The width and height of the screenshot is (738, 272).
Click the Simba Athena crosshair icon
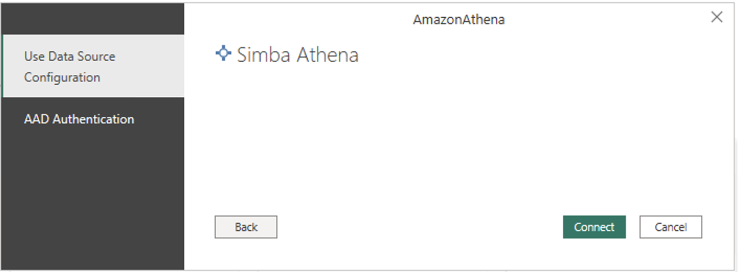[x=223, y=53]
